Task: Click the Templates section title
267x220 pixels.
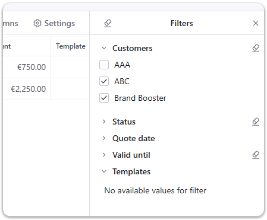Action: pos(131,172)
